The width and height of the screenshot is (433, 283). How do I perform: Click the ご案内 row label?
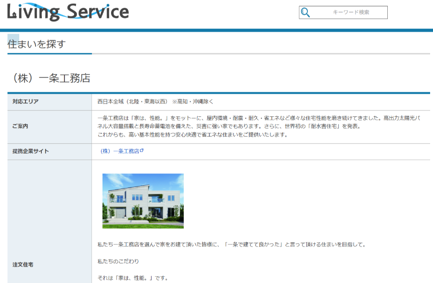tap(20, 126)
